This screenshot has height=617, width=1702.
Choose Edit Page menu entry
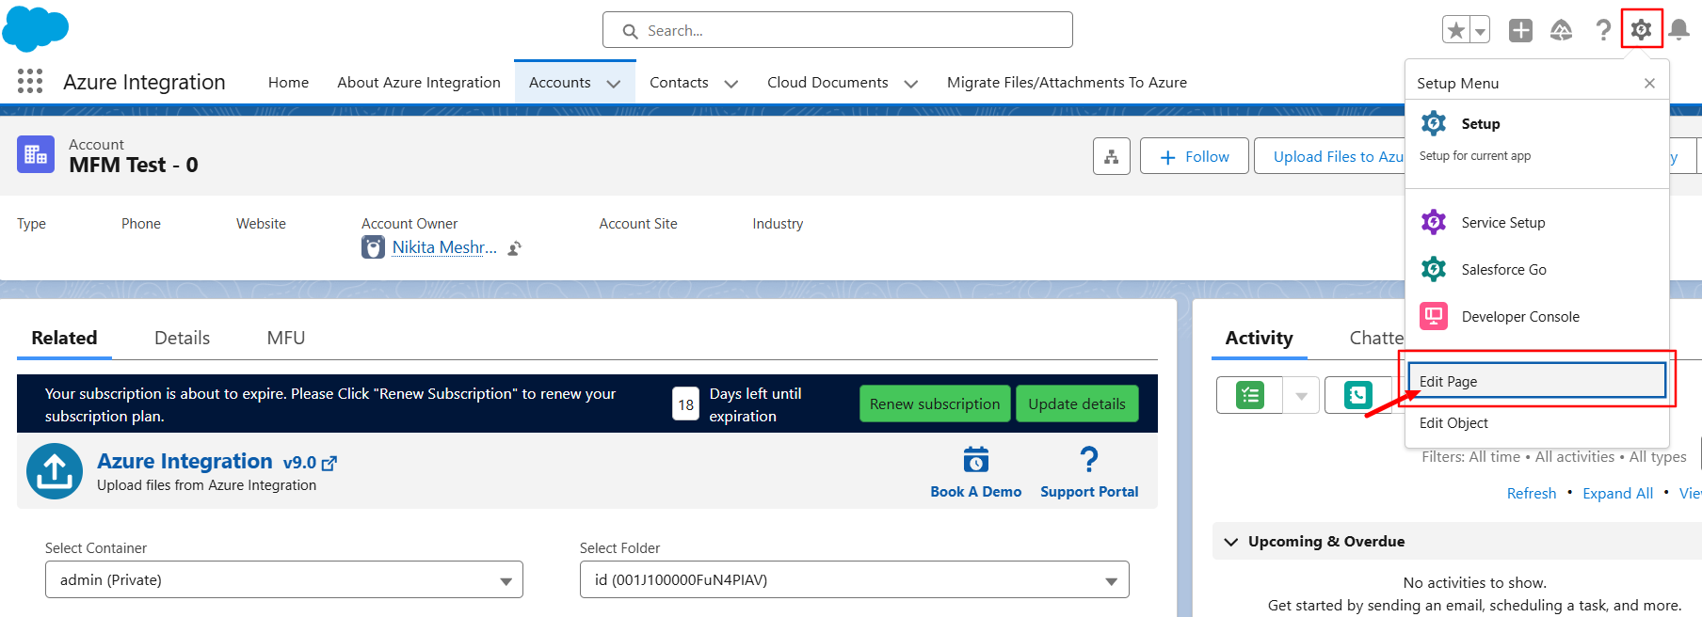pyautogui.click(x=1537, y=381)
